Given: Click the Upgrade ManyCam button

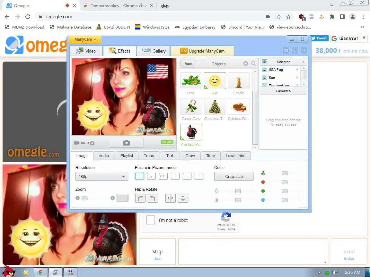Looking at the screenshot, I should point(202,51).
